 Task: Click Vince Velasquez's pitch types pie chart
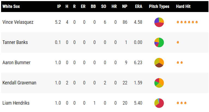159,22
